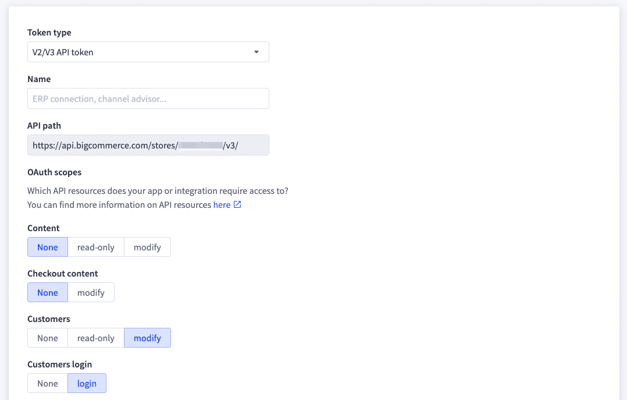Select modify for Customers scope
Screen dimensions: 627x400
point(147,338)
